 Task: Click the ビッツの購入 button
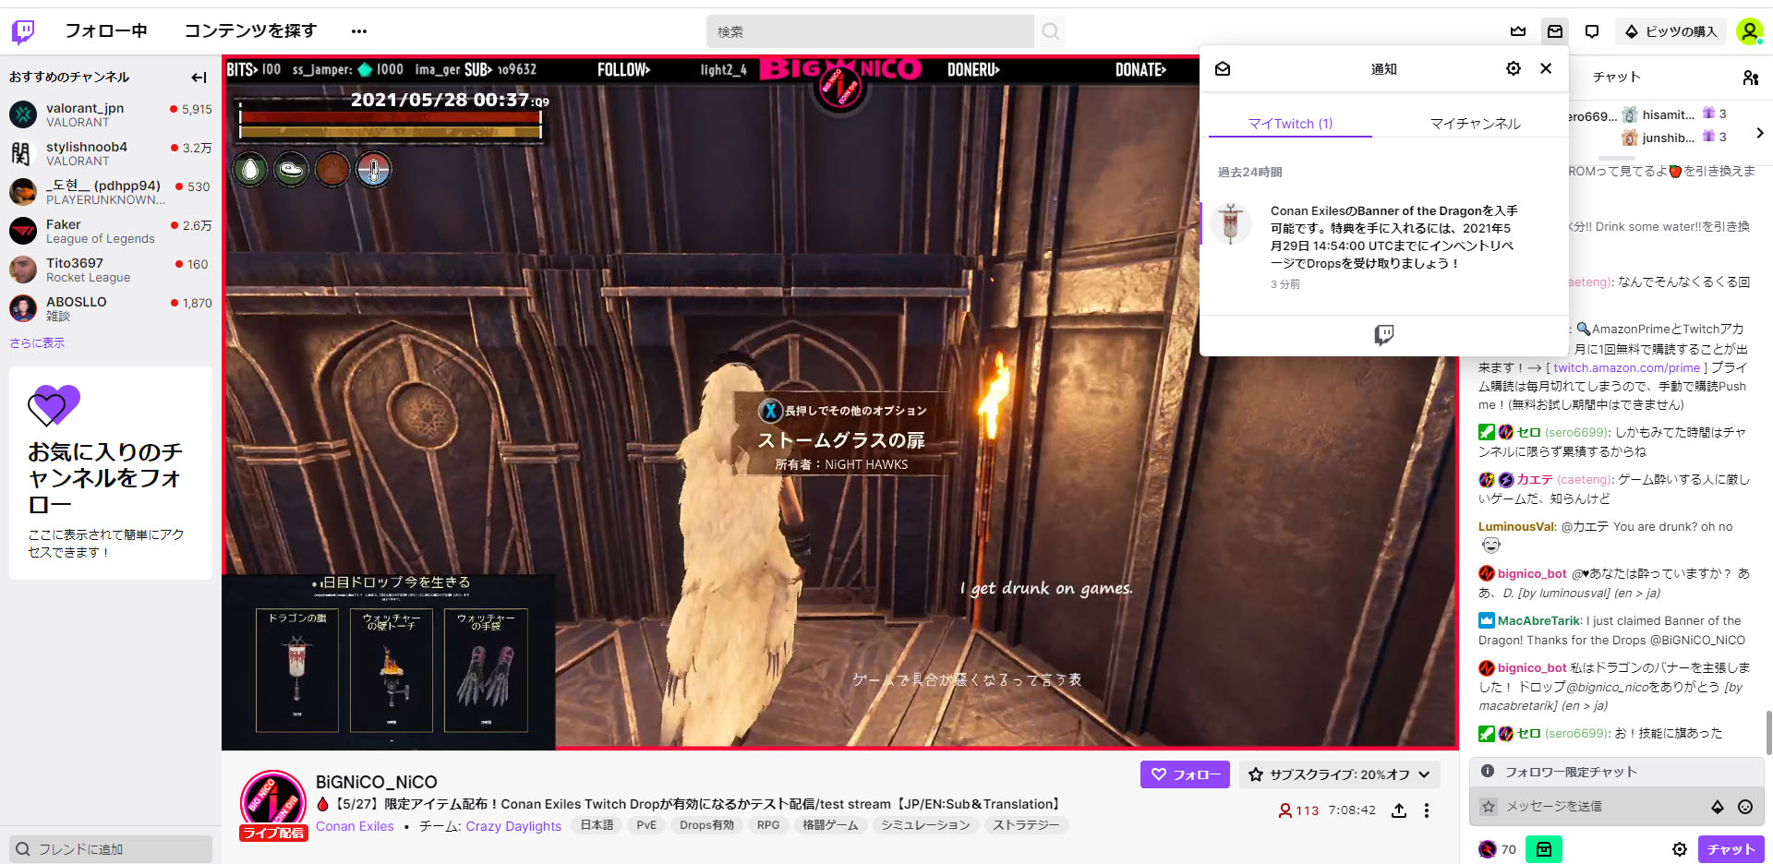pos(1671,31)
